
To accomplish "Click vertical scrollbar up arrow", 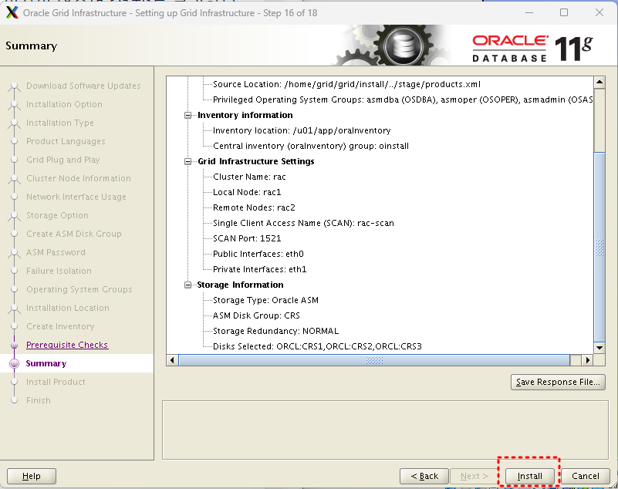I will tap(599, 83).
